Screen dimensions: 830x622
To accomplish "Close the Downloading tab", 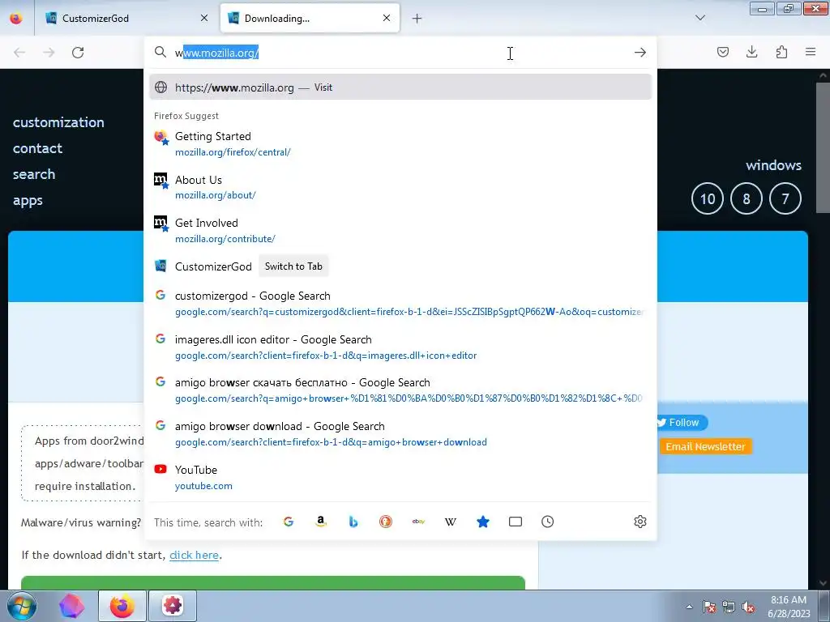I will 387,18.
